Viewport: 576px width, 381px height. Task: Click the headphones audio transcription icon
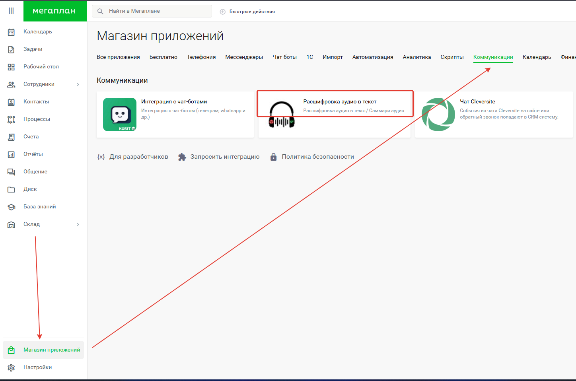pos(282,115)
